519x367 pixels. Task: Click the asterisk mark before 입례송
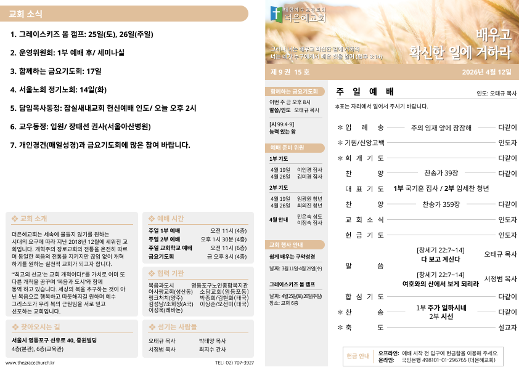pos(339,128)
